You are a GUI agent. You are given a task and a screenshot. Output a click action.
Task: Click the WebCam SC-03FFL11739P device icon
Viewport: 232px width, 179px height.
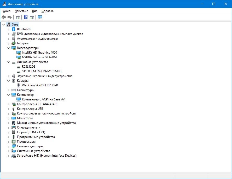tap(19, 85)
